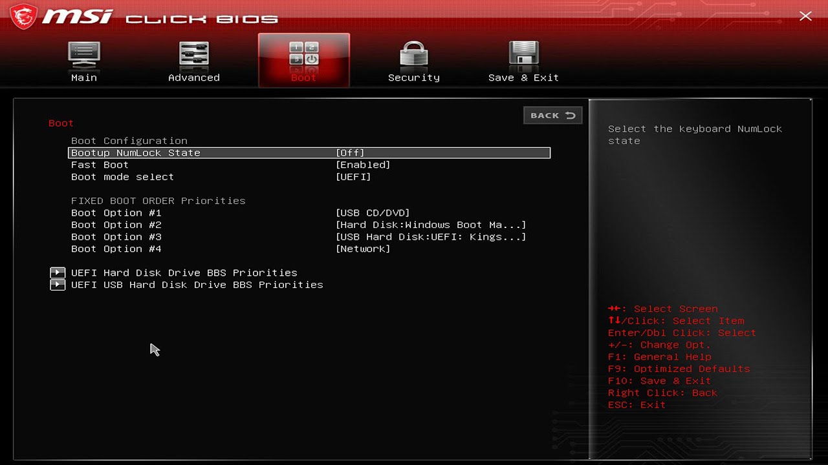This screenshot has width=828, height=465.
Task: Change Boot Option #4 value [Network]
Action: point(363,249)
